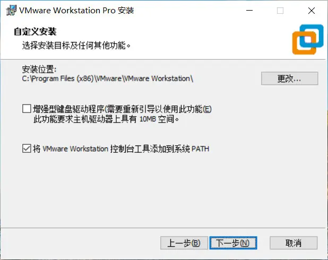Open the 更改... install location dialog
Screen dimensions: 328x260
pos(289,79)
